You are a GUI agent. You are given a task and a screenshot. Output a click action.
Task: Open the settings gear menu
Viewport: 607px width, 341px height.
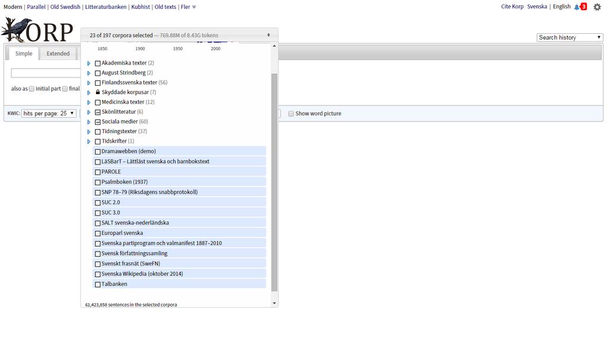point(597,7)
